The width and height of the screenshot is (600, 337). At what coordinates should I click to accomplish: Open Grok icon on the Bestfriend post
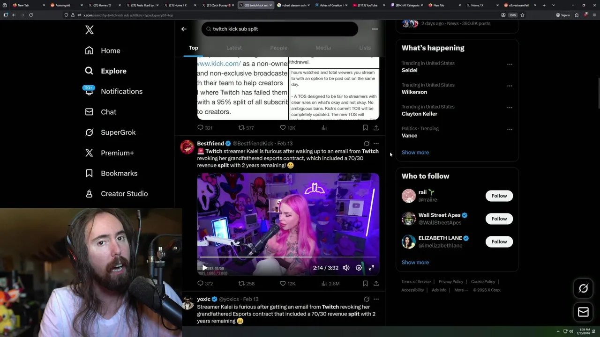click(367, 144)
